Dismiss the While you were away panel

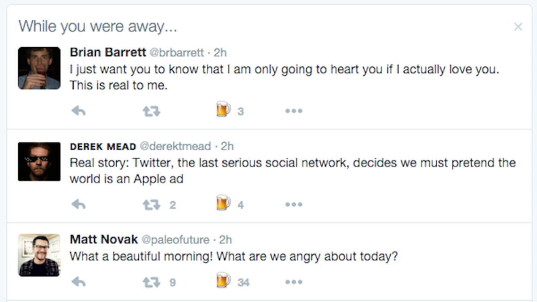tap(518, 27)
